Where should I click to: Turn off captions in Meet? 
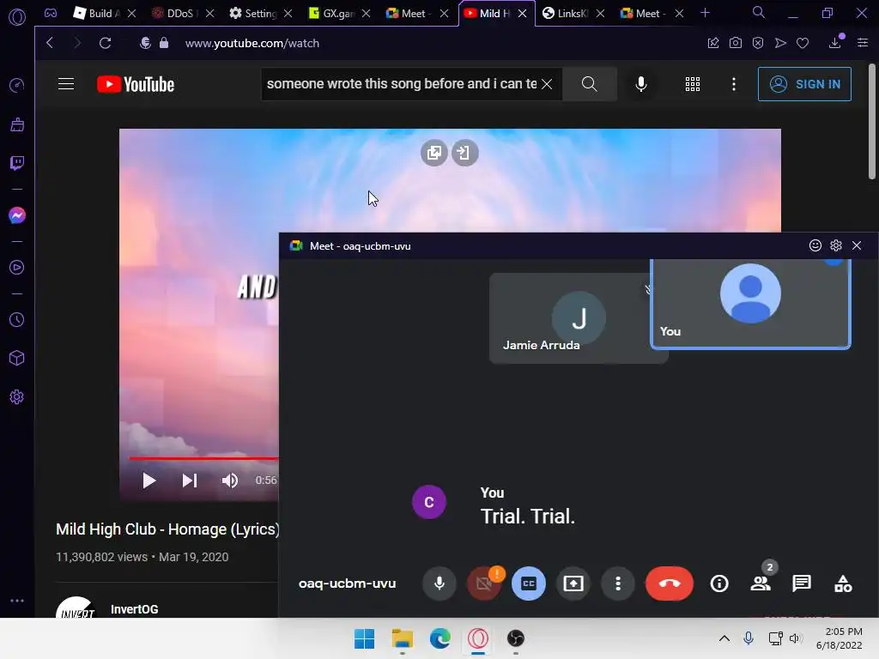pos(529,583)
